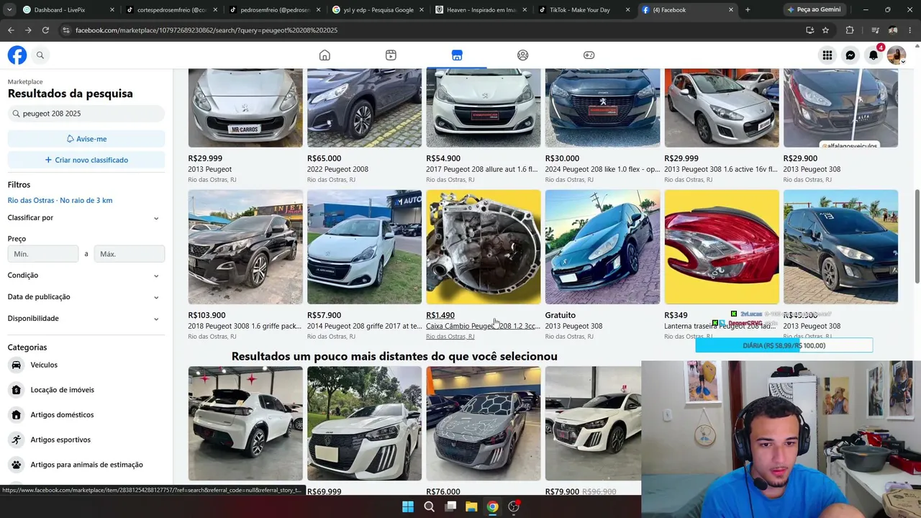Open the Windows Start menu
This screenshot has width=921, height=518.
tap(408, 506)
